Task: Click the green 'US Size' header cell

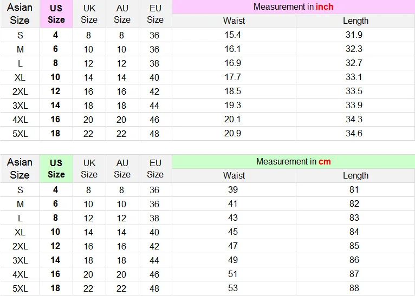Action: pos(56,168)
